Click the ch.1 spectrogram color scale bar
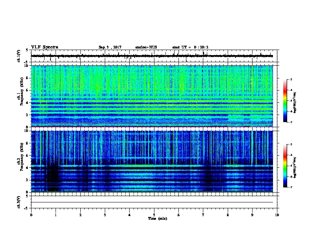This screenshot has height=241, width=312. point(285,101)
